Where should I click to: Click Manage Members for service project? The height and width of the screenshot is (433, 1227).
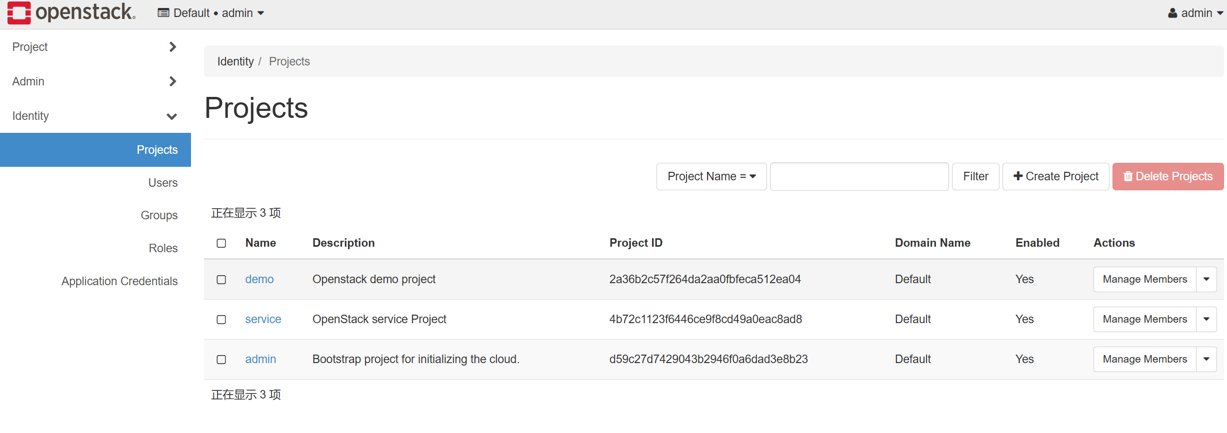coord(1144,319)
